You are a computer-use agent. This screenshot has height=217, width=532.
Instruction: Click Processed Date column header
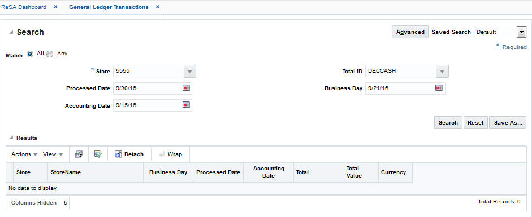click(218, 172)
